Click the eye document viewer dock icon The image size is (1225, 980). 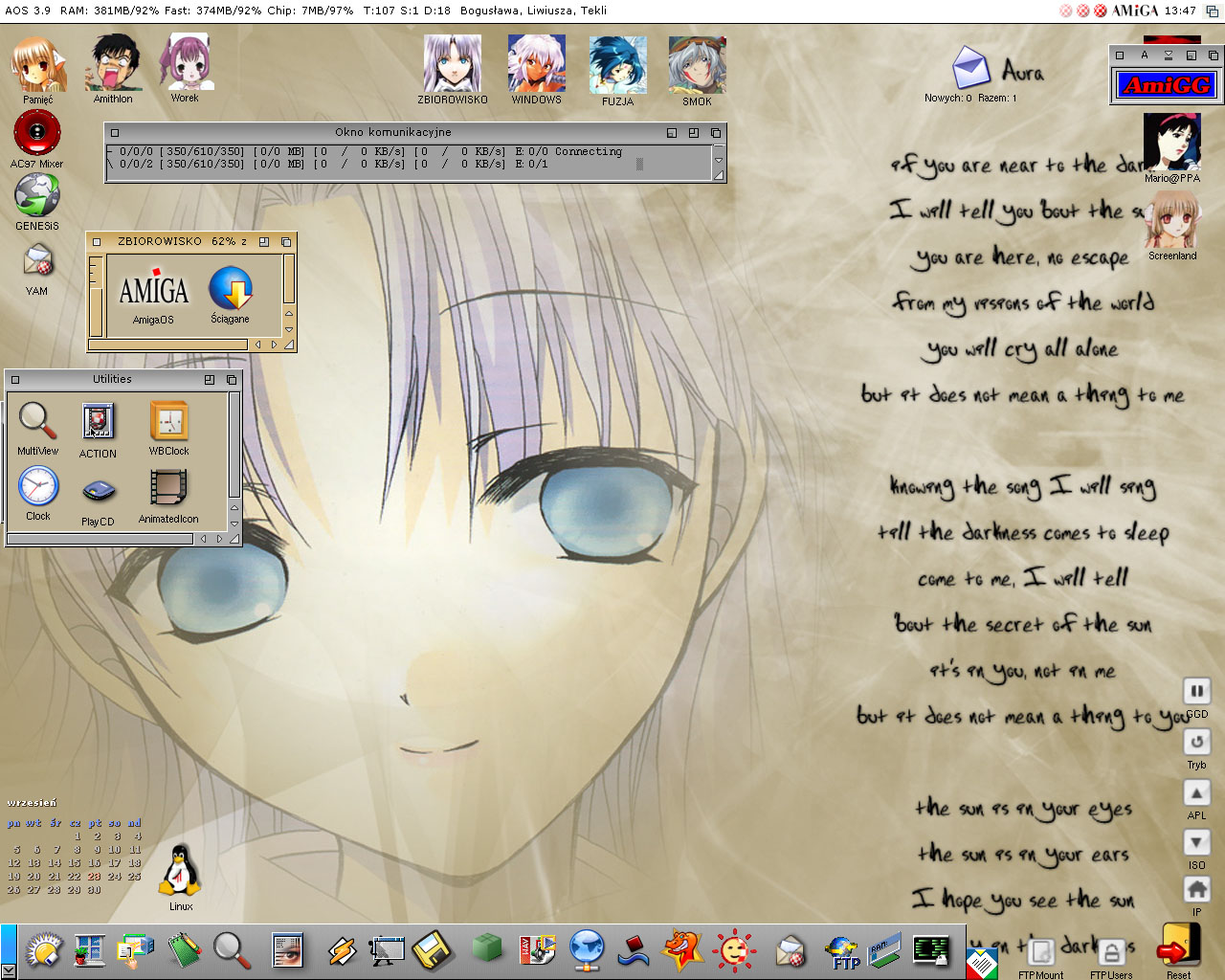286,950
